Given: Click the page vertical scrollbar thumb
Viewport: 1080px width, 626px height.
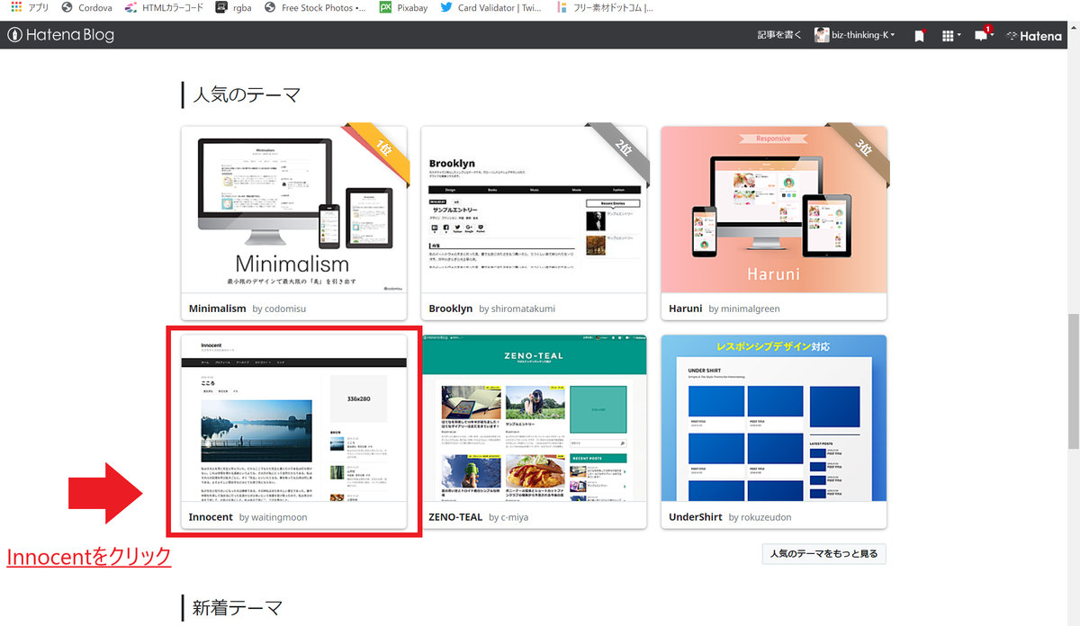Looking at the screenshot, I should [x=1072, y=382].
